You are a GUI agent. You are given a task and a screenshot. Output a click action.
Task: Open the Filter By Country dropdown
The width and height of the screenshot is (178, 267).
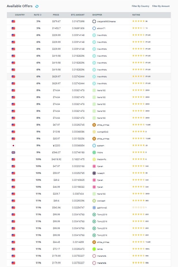coord(140,6)
